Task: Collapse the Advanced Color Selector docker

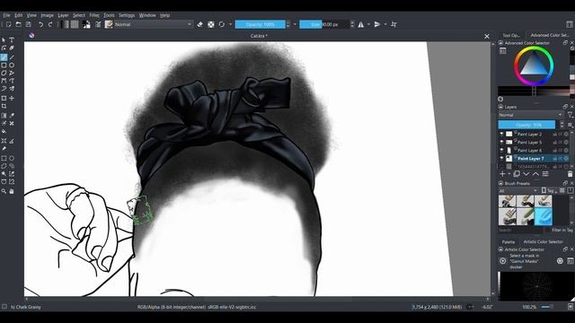Action: [x=500, y=43]
